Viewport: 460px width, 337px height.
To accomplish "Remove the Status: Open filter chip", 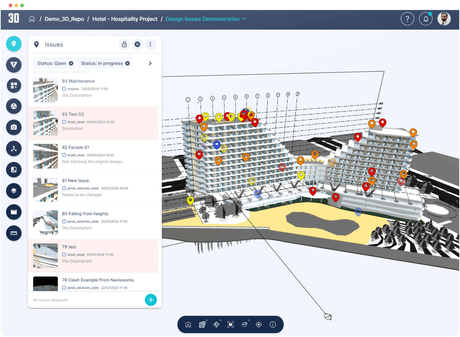I will (71, 63).
